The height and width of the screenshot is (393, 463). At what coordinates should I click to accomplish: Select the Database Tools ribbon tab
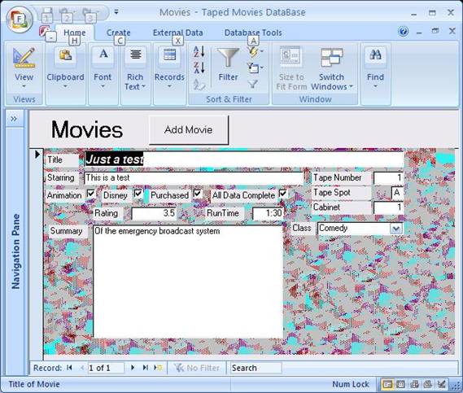tap(253, 33)
